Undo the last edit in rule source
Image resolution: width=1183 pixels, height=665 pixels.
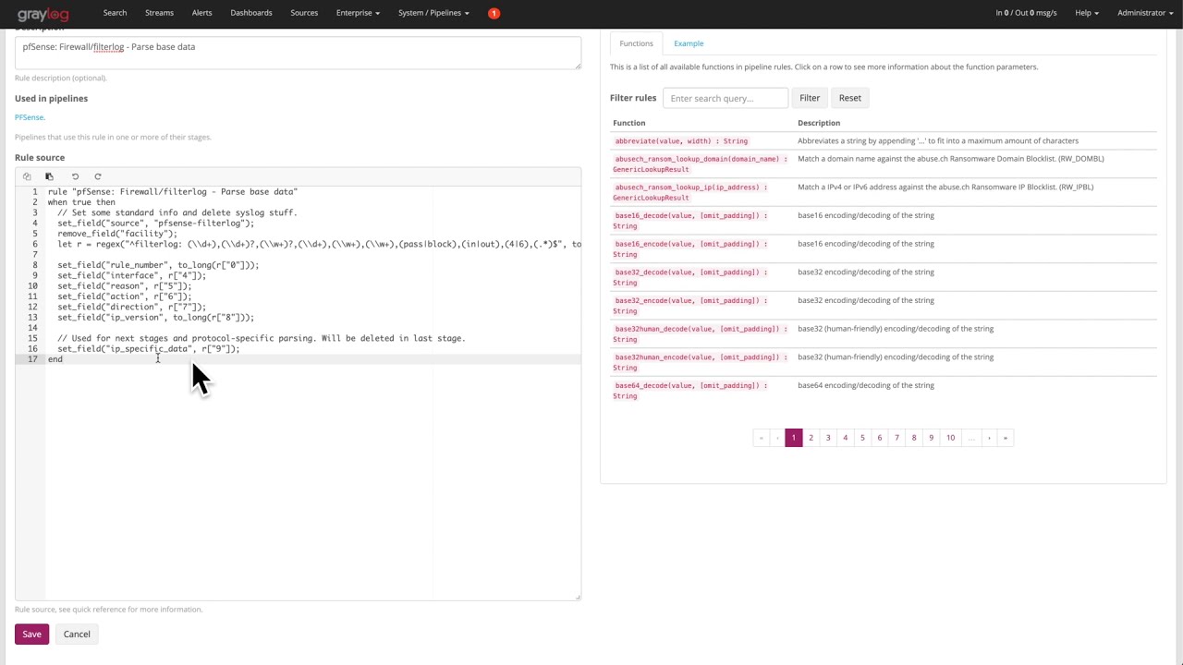click(75, 176)
